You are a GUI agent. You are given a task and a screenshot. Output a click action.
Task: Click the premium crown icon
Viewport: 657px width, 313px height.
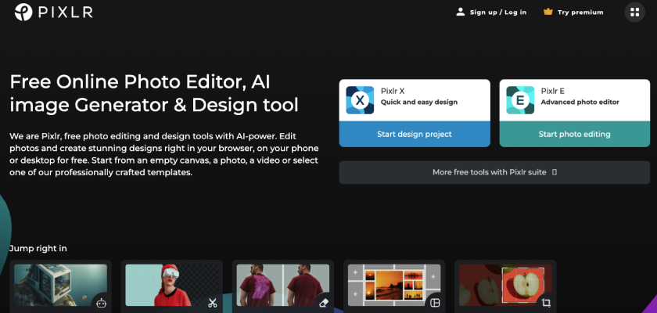547,12
